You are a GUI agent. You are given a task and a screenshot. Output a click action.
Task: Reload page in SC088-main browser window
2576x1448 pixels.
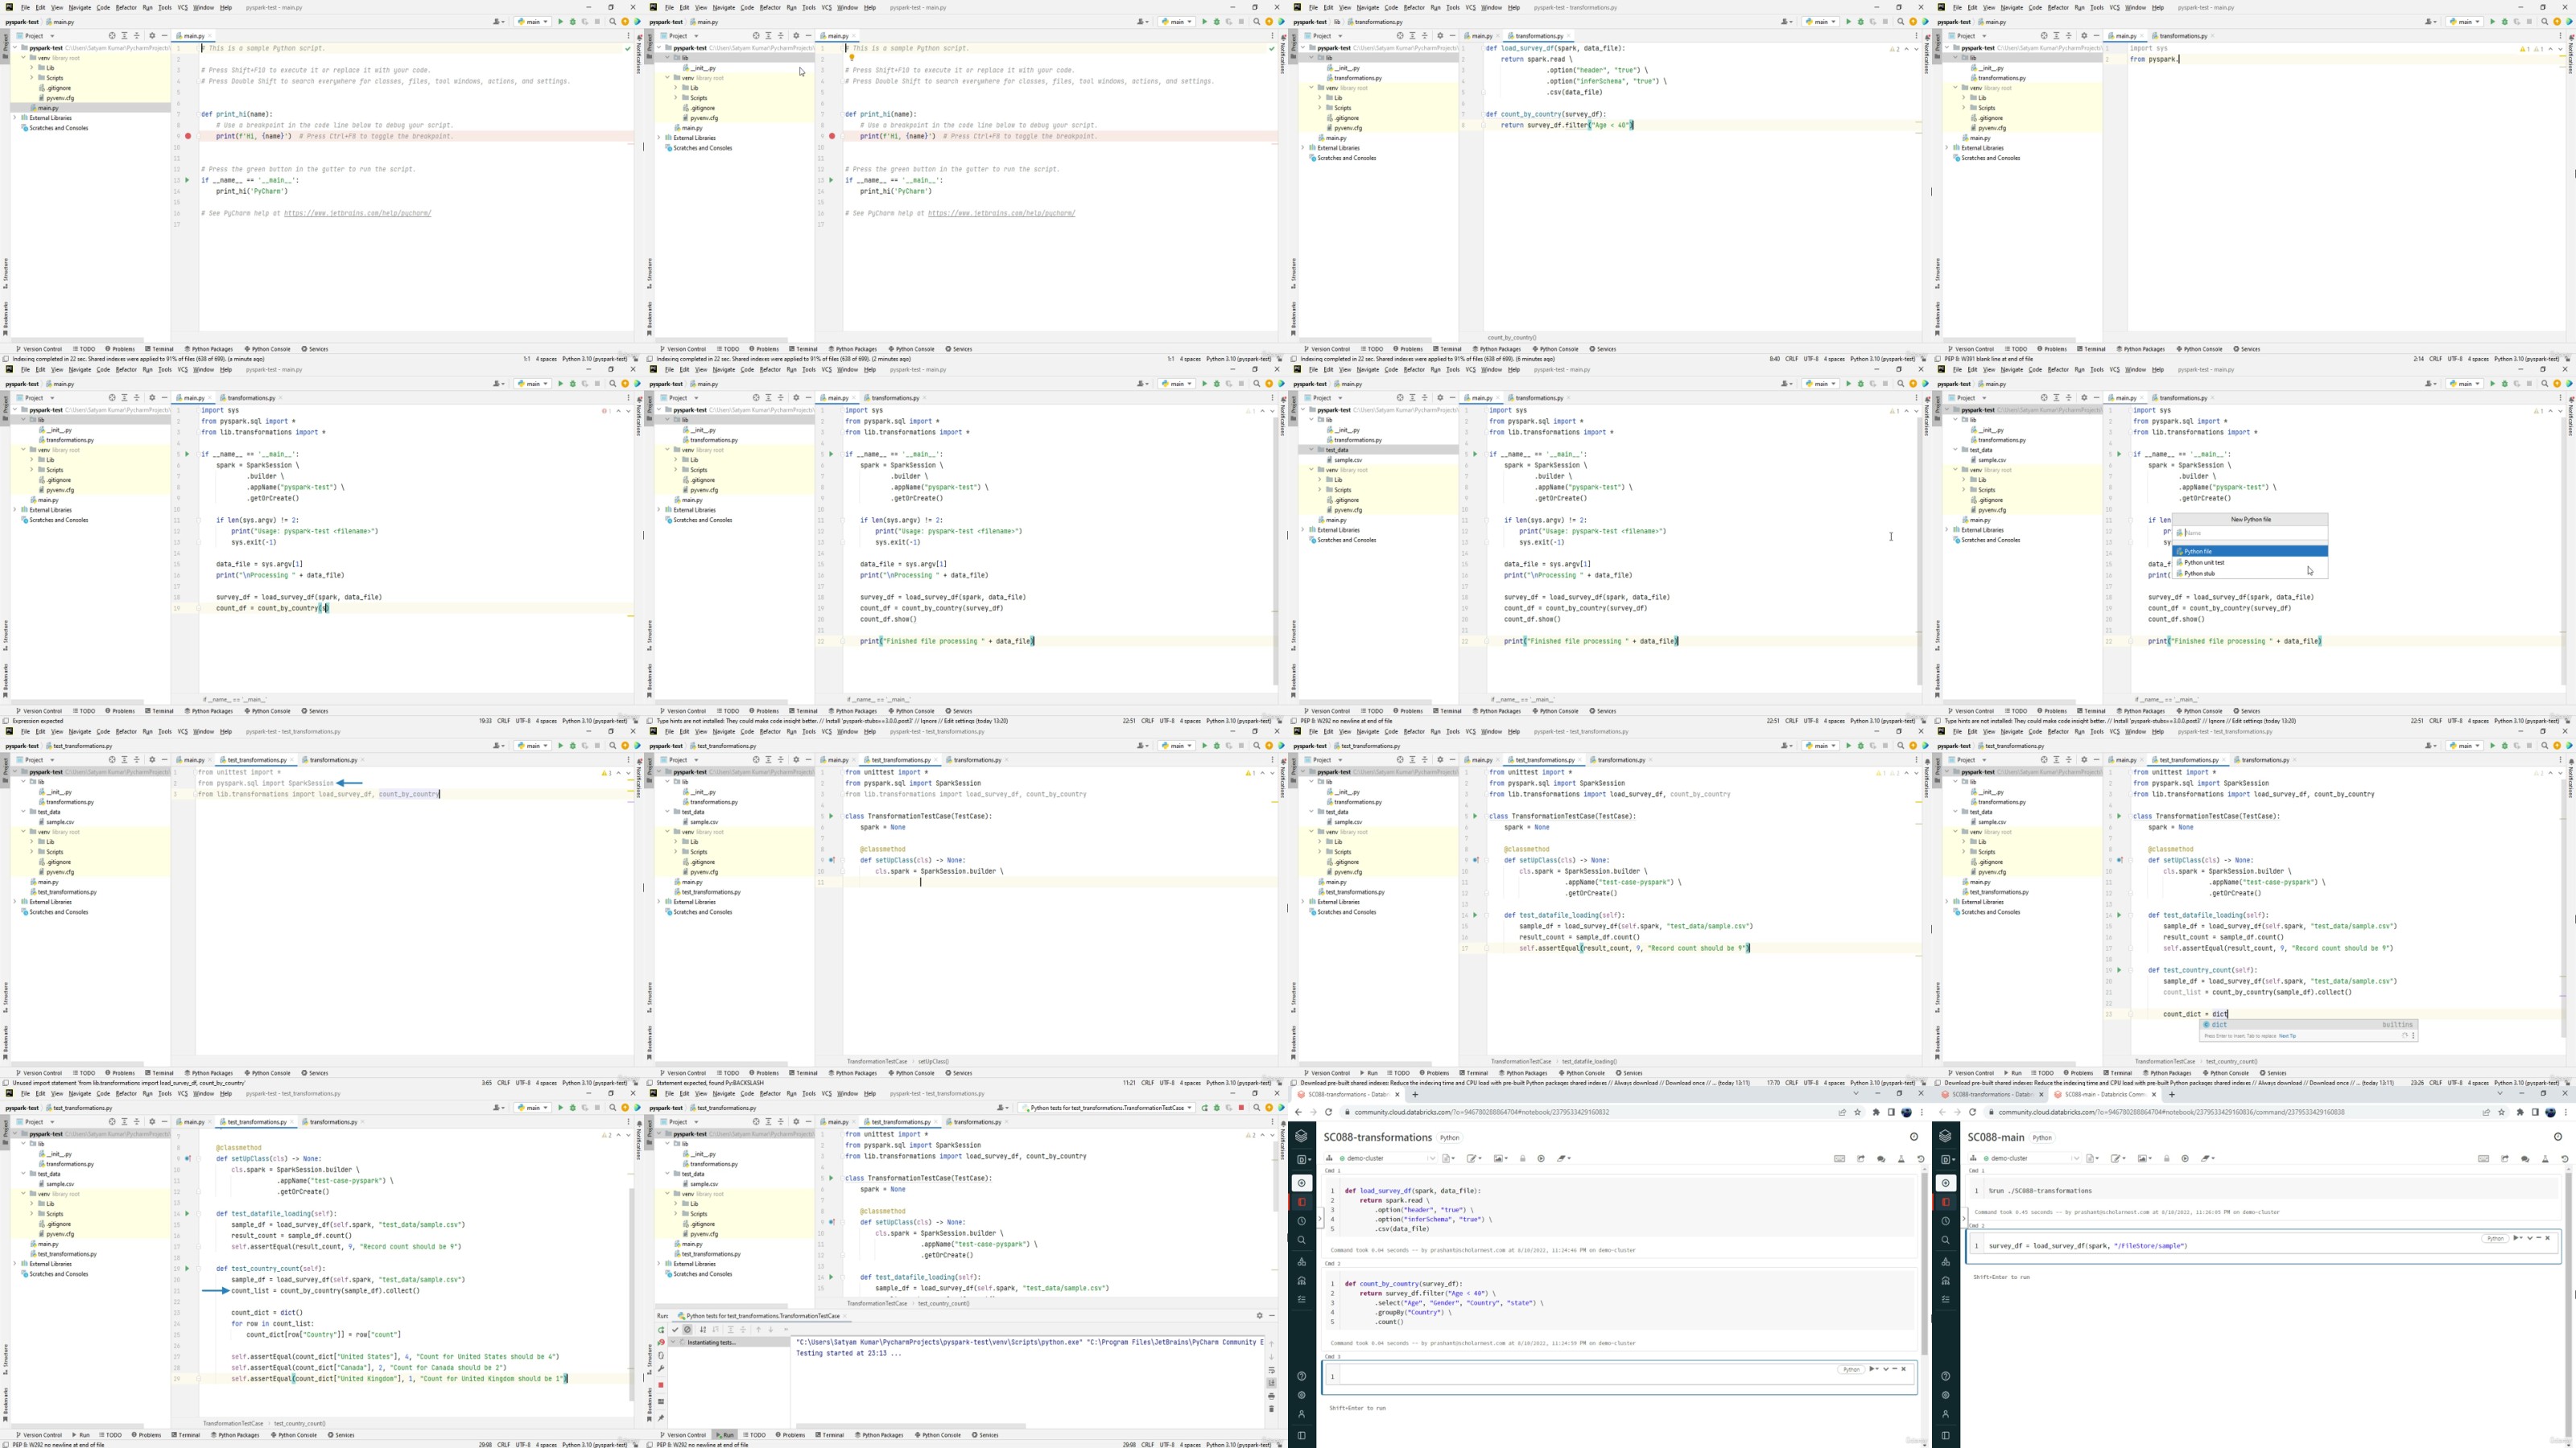pyautogui.click(x=1972, y=1113)
